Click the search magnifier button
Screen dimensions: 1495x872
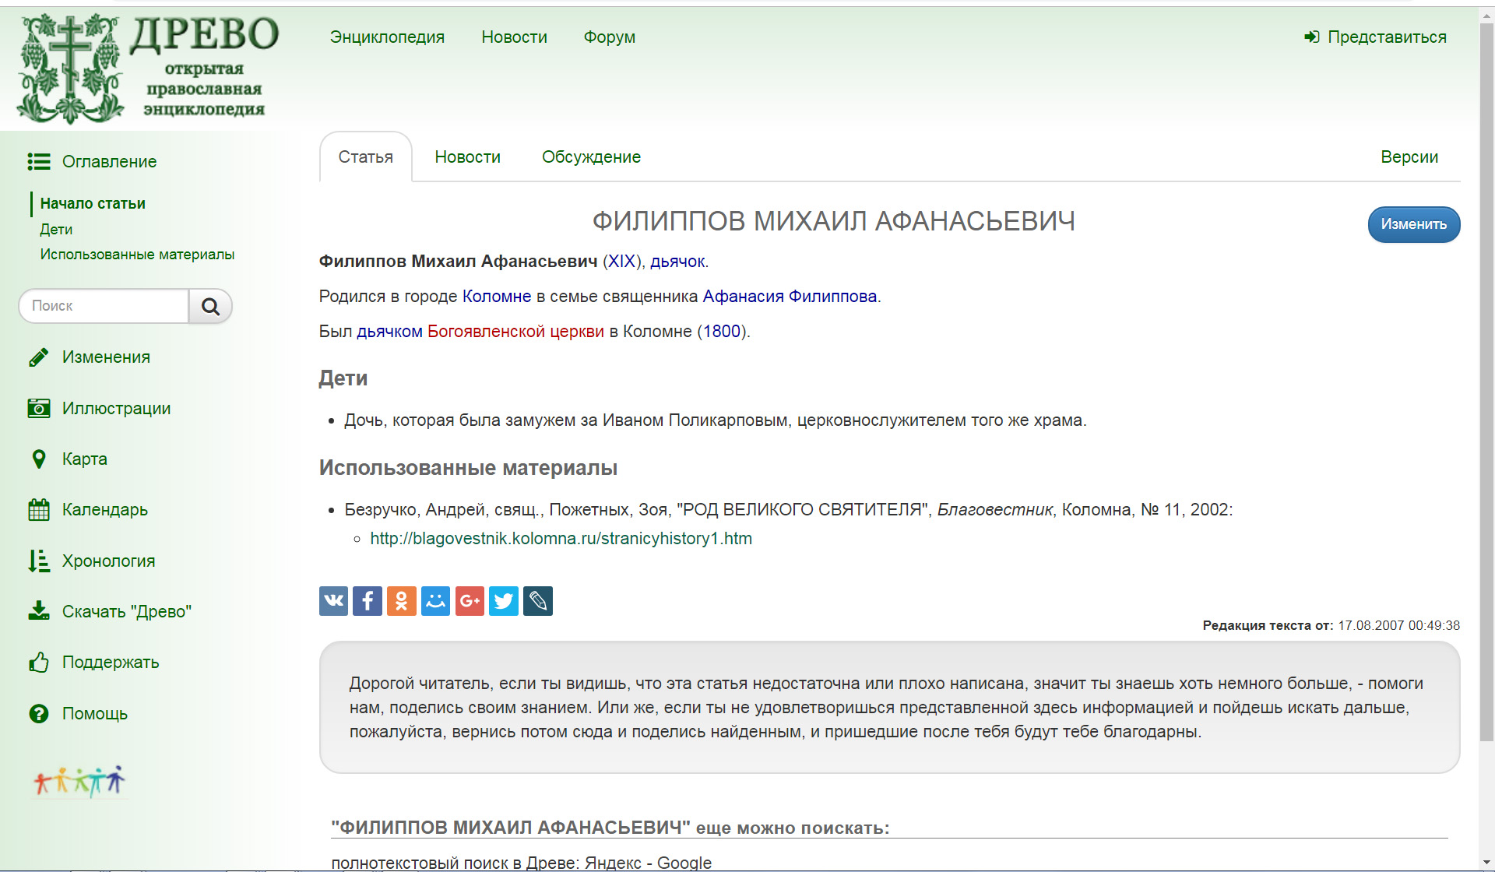(210, 306)
